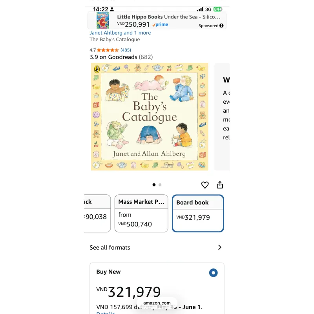Tap the share icon

220,184
